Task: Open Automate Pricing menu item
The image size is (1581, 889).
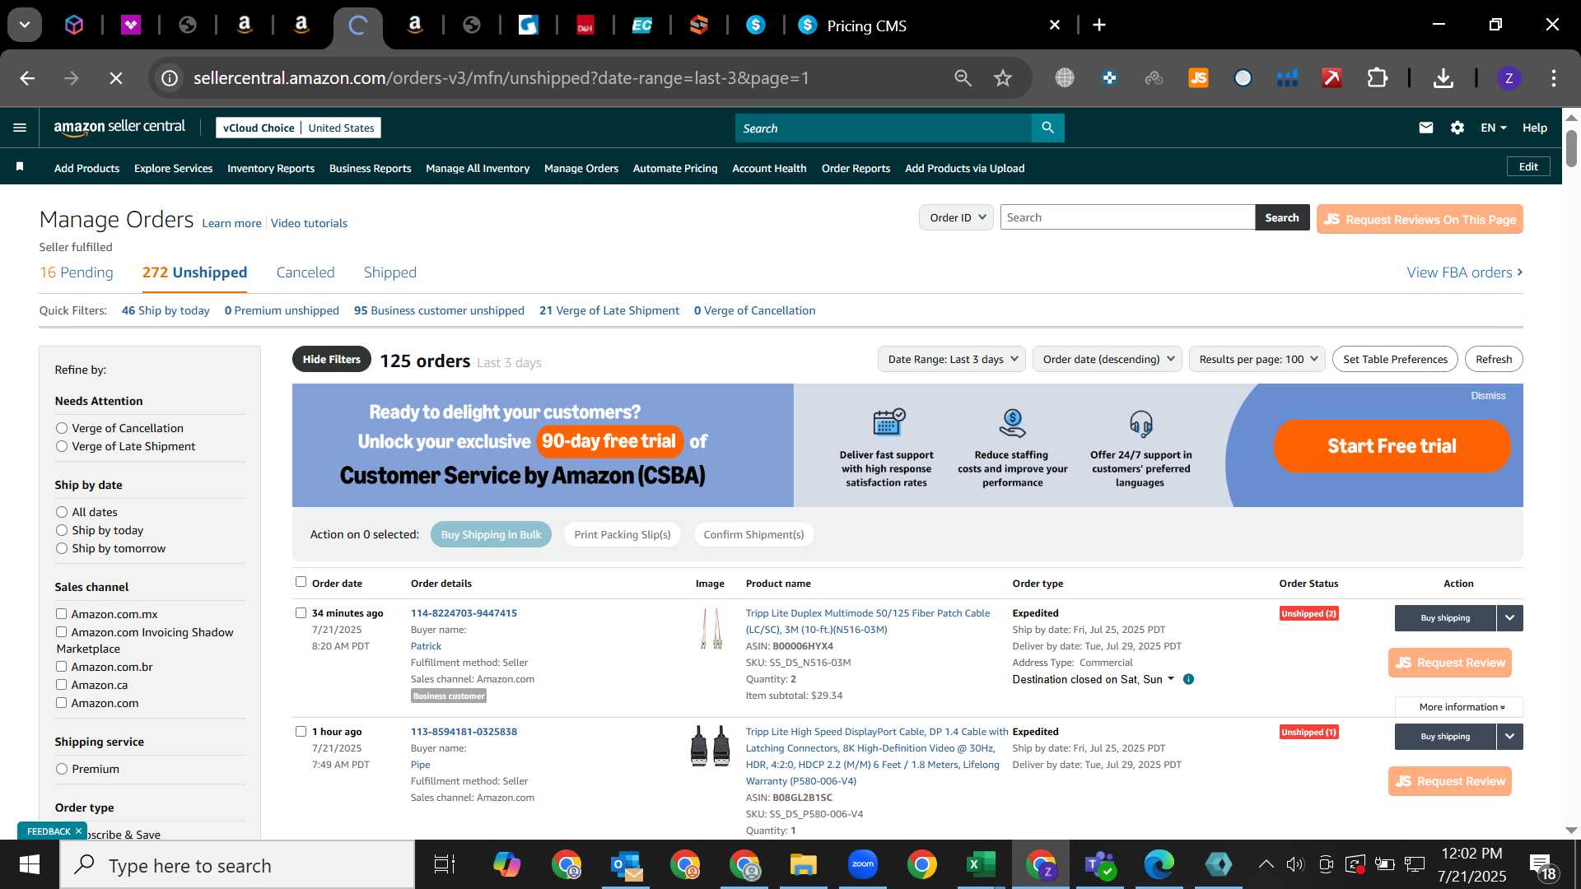Action: (x=675, y=168)
